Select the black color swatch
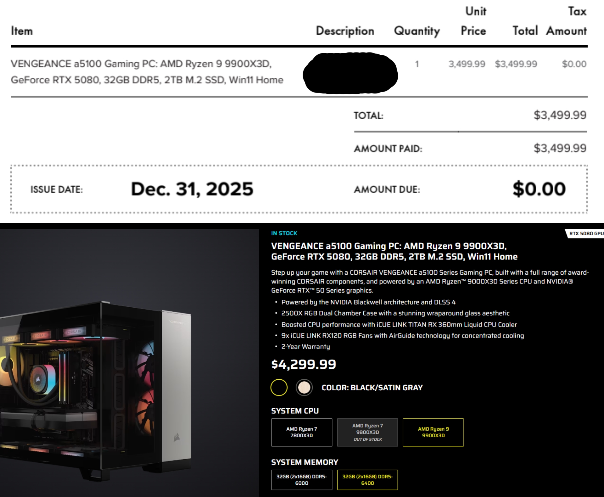 coord(279,387)
